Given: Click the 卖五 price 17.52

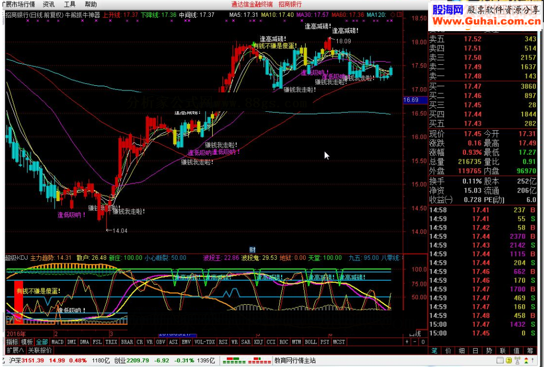Looking at the screenshot, I should click(x=473, y=39).
